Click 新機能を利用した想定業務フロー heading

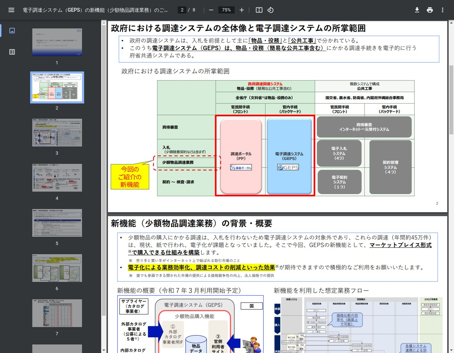click(321, 290)
